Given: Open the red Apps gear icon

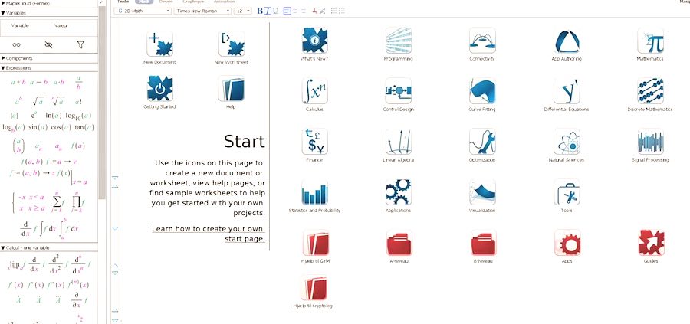Looking at the screenshot, I should [x=567, y=243].
